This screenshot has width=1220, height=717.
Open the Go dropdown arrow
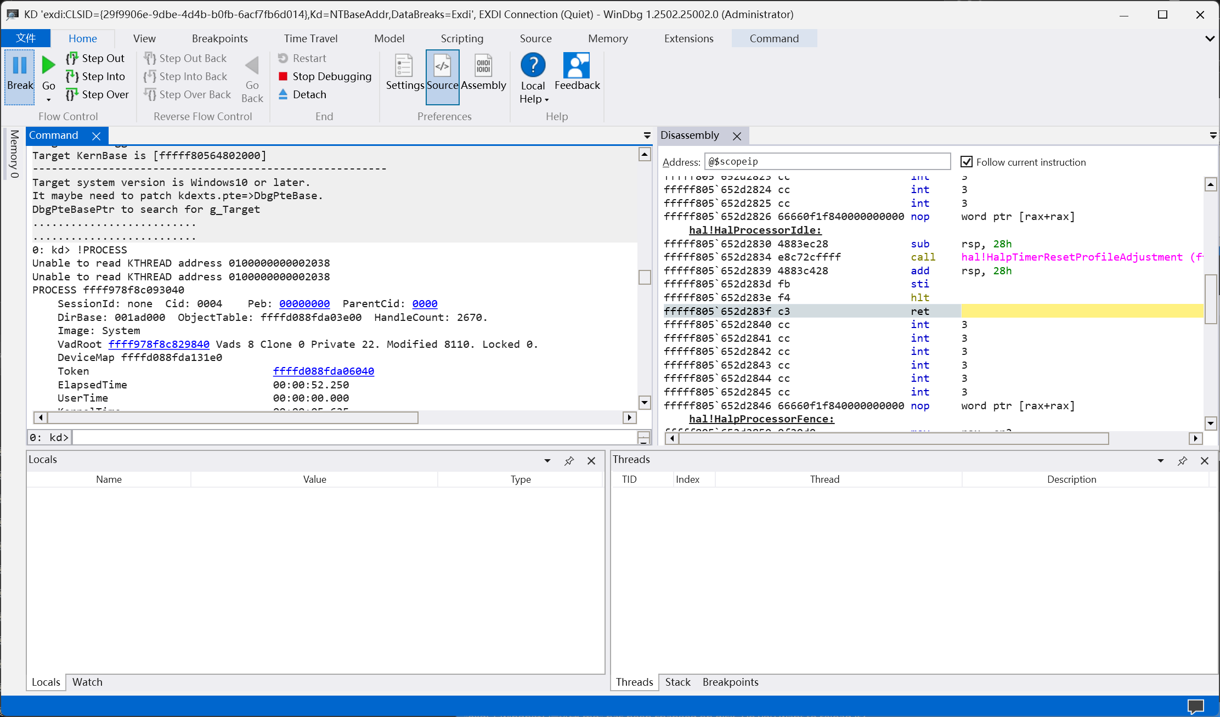[x=48, y=100]
